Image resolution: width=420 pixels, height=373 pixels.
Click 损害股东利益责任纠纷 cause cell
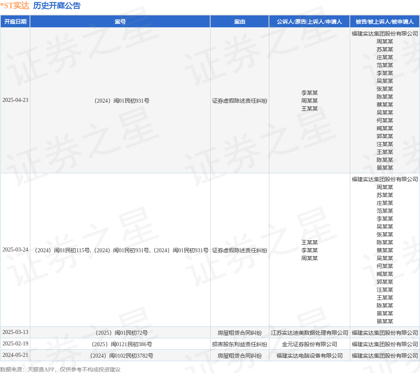click(x=239, y=344)
